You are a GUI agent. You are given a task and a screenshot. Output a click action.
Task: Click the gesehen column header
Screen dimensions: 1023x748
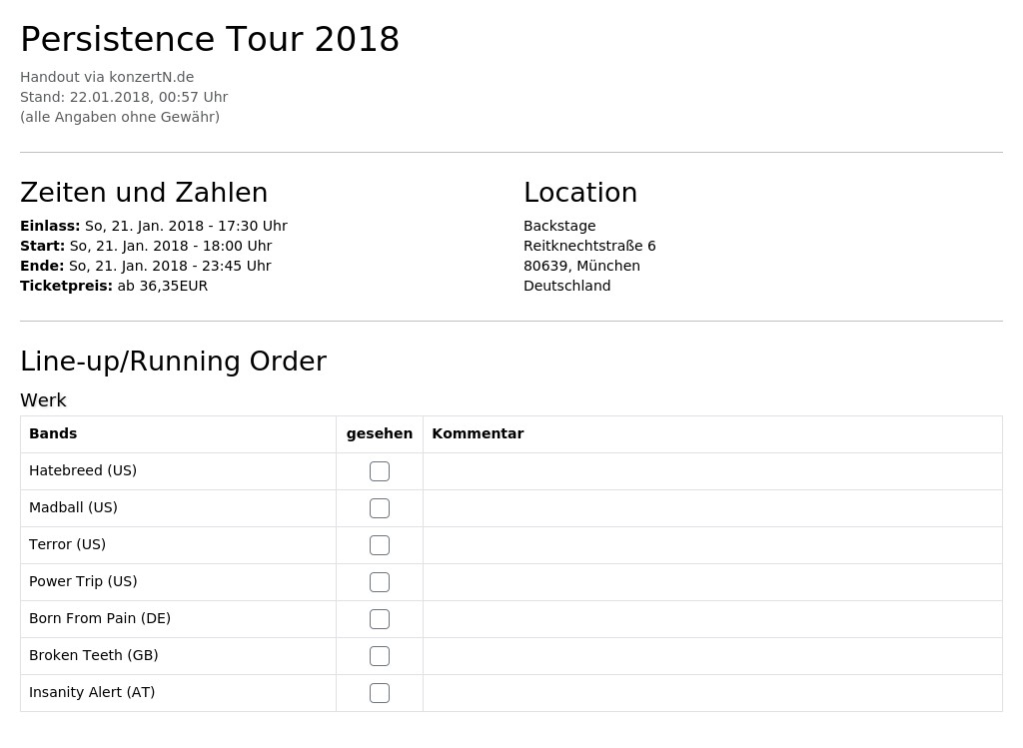pyautogui.click(x=379, y=433)
